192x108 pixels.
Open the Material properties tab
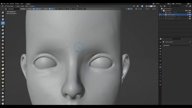click(160, 81)
